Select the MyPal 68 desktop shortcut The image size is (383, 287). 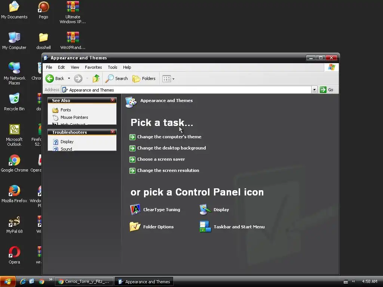tap(15, 225)
